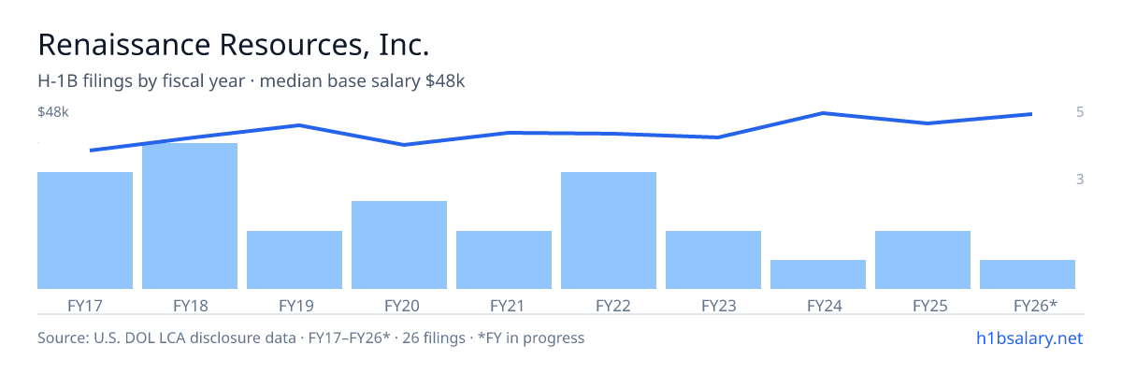
Task: Select the tallest FY18 bar
Action: (x=190, y=216)
